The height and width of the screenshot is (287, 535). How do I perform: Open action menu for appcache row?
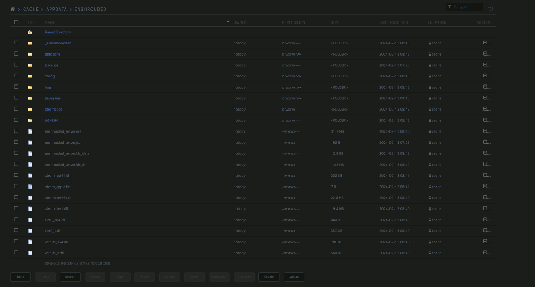pos(486,53)
